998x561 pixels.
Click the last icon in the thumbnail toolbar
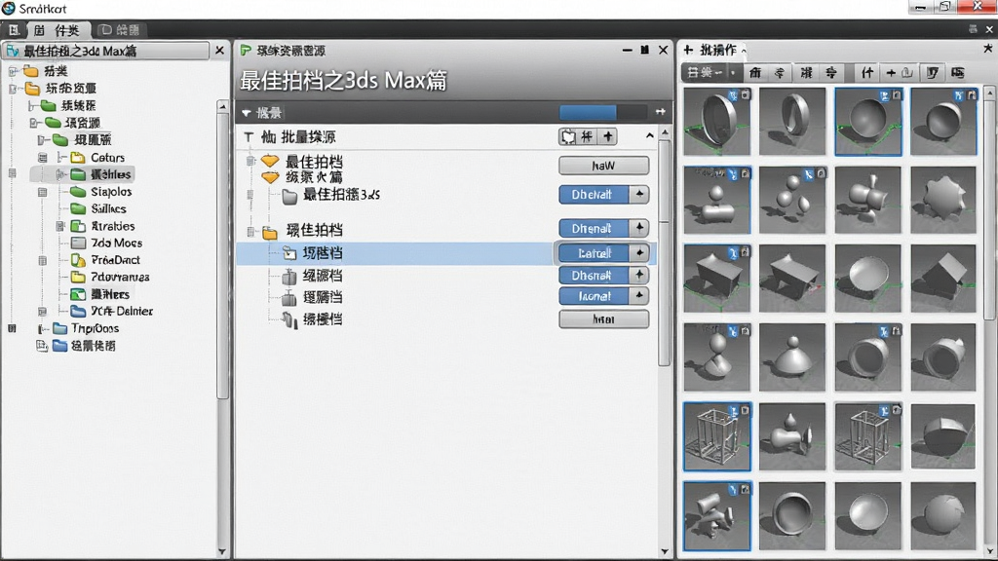click(x=958, y=73)
